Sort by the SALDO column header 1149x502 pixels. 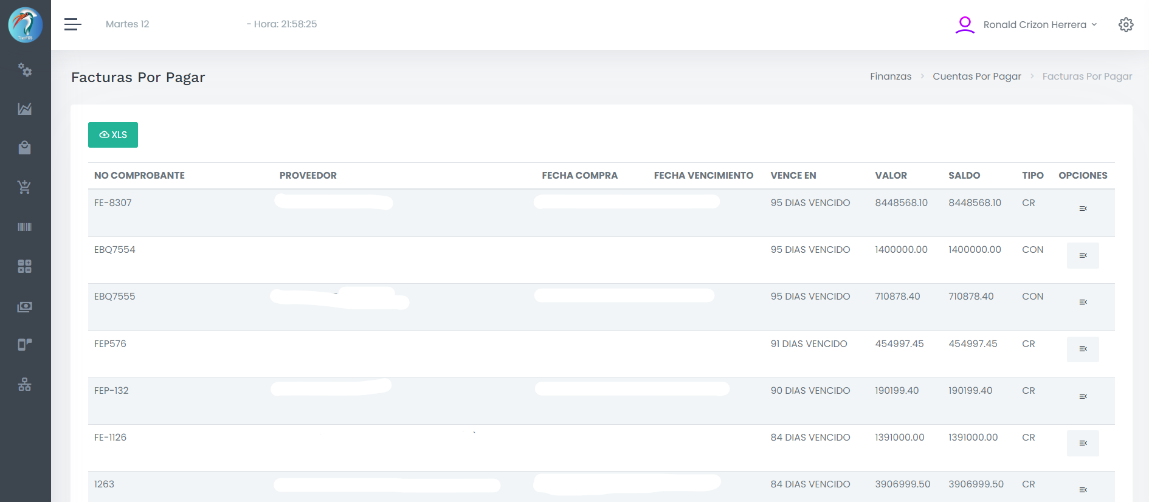tap(964, 176)
